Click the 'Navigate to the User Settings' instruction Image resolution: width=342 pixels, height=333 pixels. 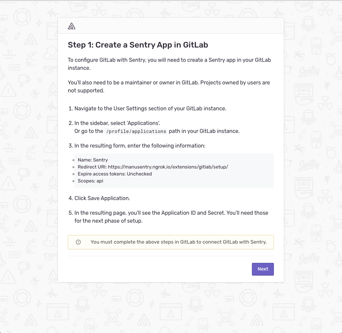(150, 109)
